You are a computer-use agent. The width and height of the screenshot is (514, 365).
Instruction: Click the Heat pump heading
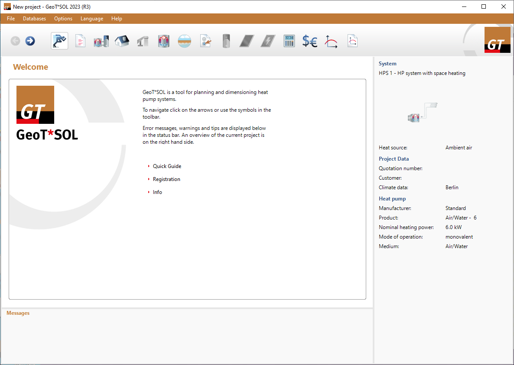click(x=392, y=199)
